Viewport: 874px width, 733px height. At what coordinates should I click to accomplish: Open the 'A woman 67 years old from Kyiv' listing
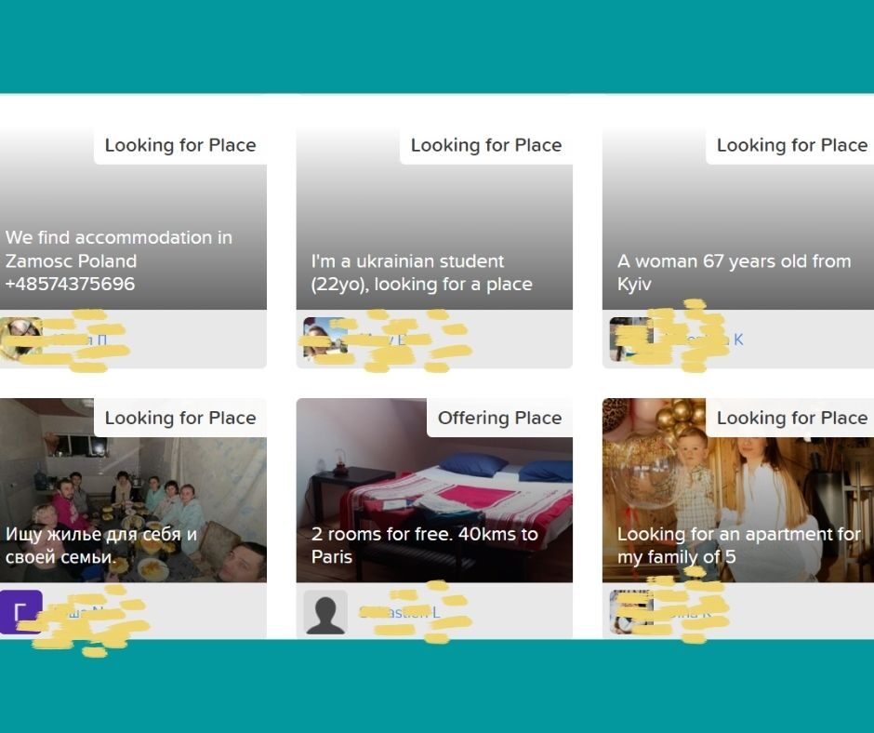coord(734,273)
